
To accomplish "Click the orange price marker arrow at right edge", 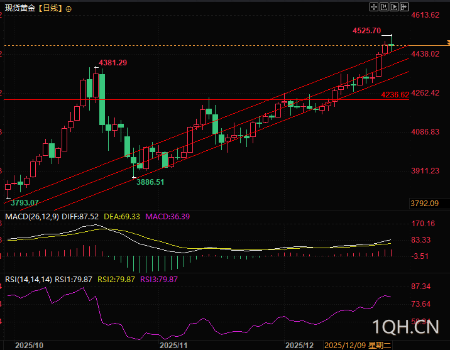I will click(x=448, y=43).
